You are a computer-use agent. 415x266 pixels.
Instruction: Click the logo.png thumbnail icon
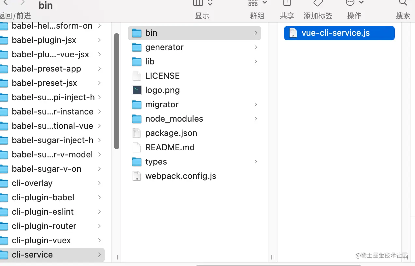point(137,90)
